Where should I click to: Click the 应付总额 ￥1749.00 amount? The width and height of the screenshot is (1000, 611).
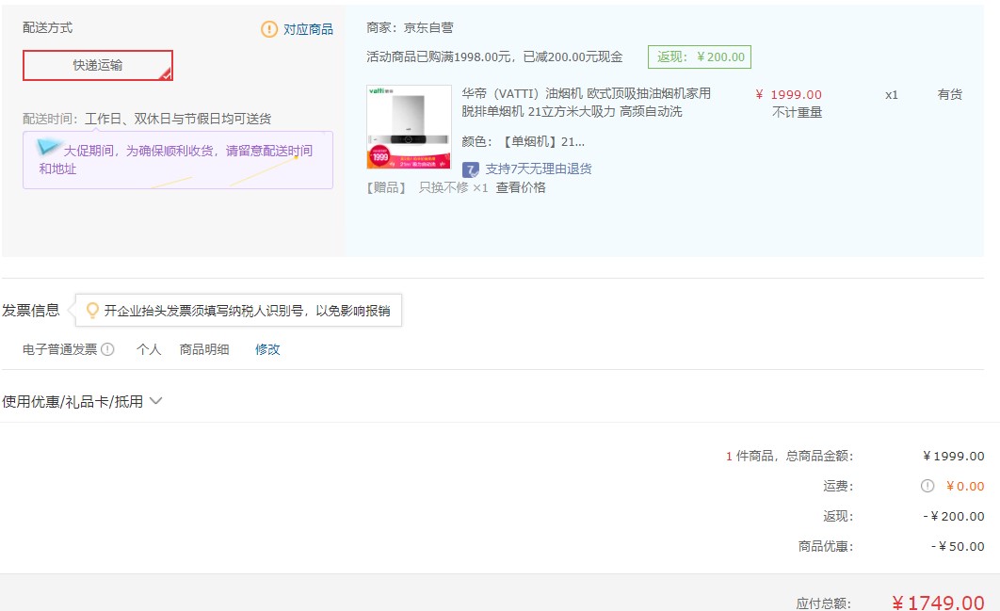point(938,603)
